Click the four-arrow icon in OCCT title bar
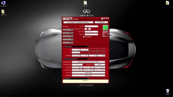173x97 pixels. click(x=102, y=19)
